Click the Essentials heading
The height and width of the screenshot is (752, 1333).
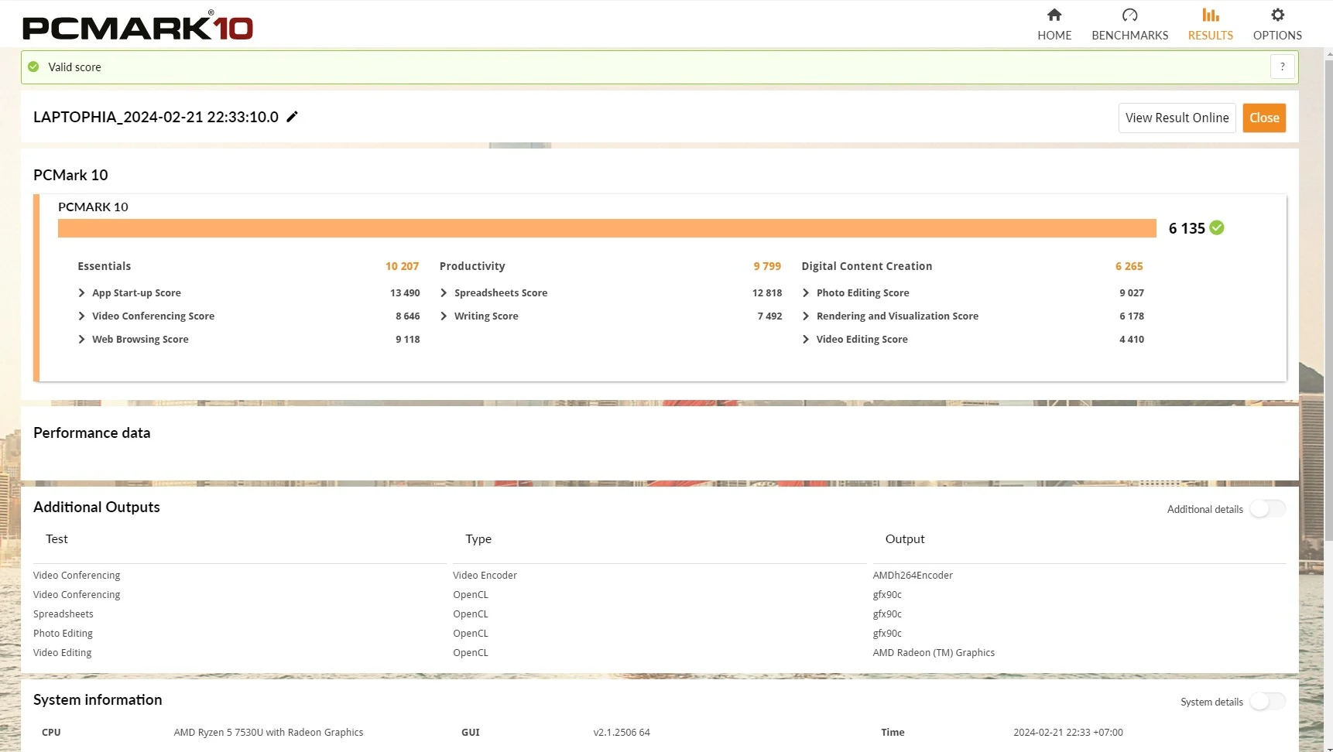point(105,266)
